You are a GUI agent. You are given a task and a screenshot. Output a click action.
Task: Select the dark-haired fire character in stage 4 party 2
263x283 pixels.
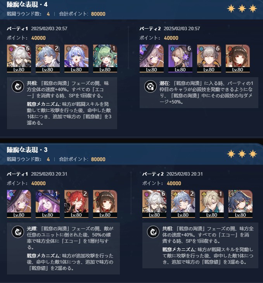(238, 59)
